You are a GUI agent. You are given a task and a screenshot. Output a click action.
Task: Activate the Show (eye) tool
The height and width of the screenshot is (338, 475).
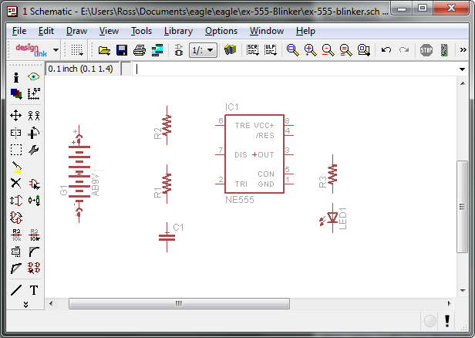click(34, 76)
